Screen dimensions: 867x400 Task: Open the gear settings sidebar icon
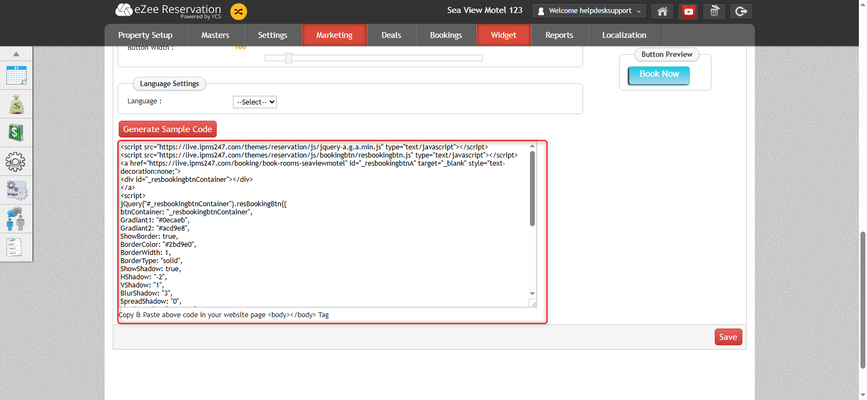coord(15,161)
